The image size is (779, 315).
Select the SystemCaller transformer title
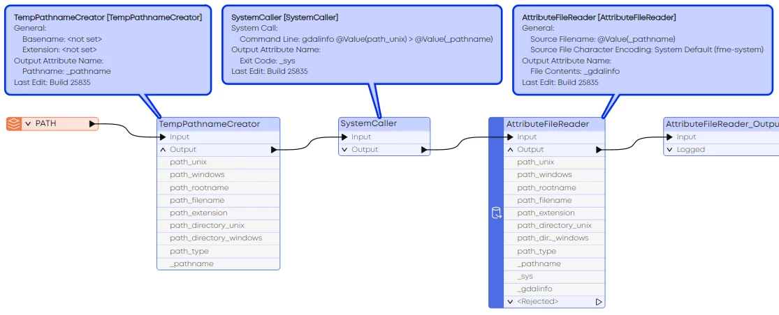click(x=369, y=124)
